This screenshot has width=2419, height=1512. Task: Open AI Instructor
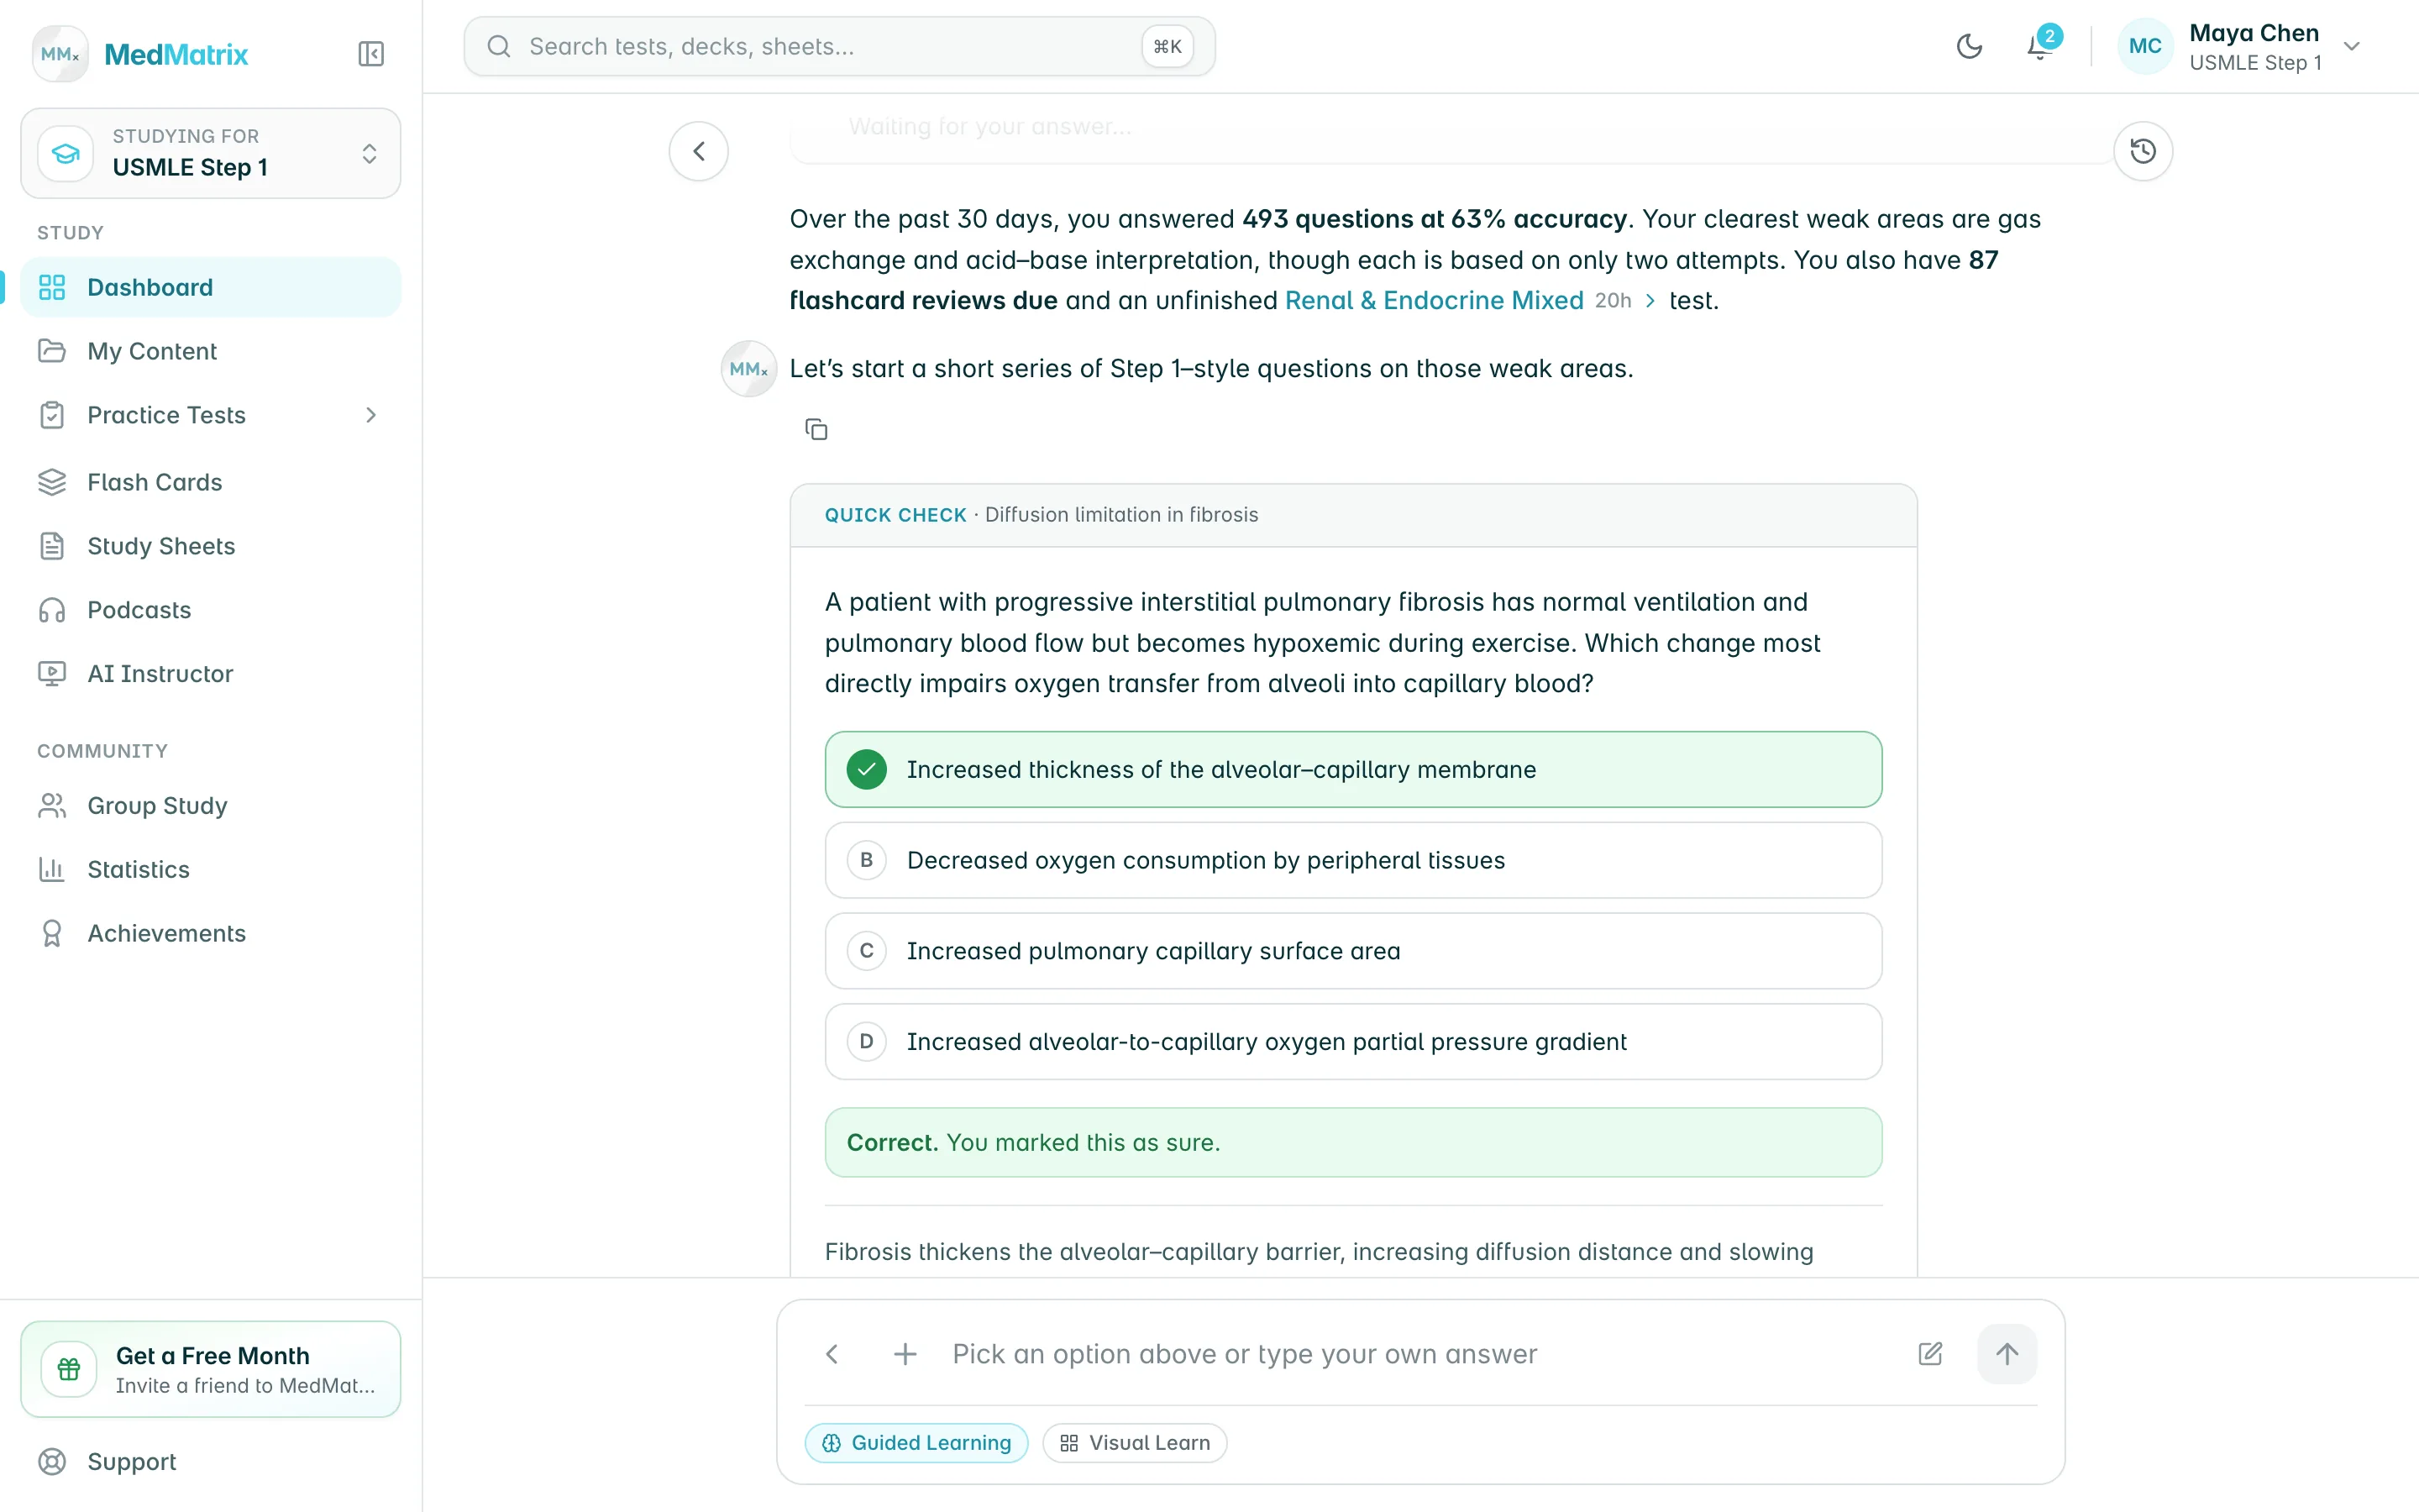pyautogui.click(x=211, y=674)
